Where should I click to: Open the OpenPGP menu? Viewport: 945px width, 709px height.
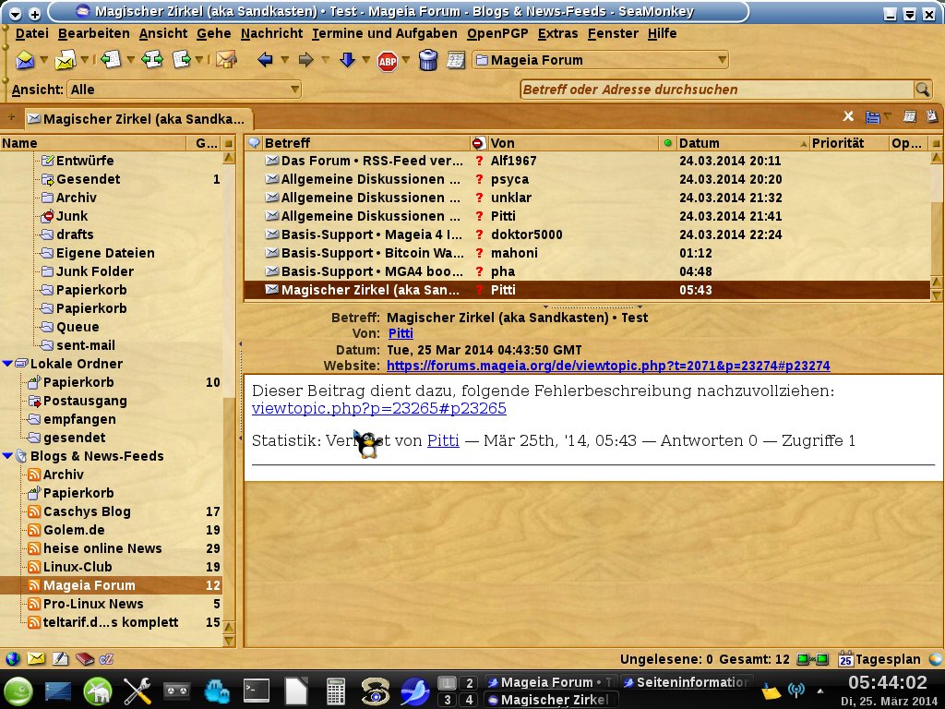coord(497,34)
